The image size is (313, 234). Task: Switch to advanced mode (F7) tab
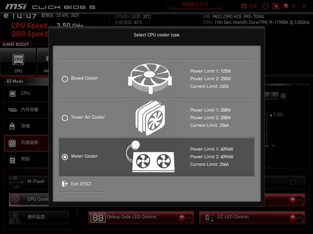(x=194, y=4)
